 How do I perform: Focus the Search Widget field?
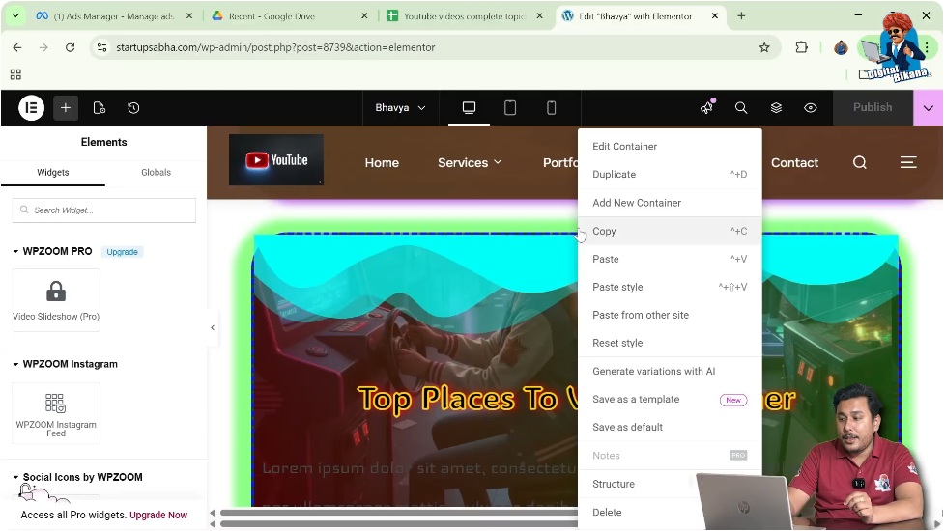(x=103, y=210)
